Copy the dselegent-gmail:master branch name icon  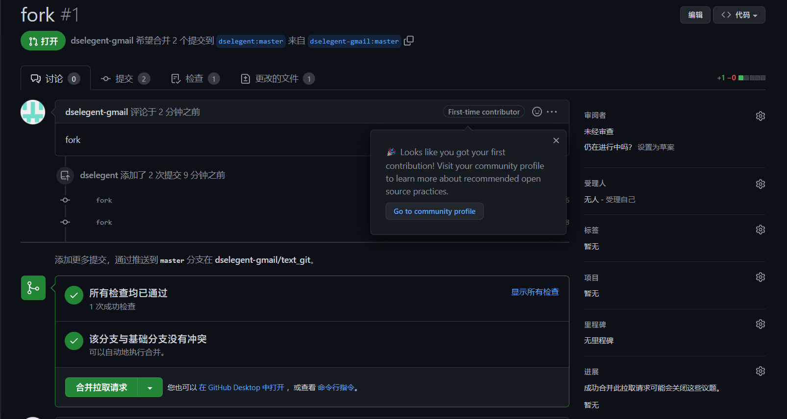pyautogui.click(x=409, y=41)
